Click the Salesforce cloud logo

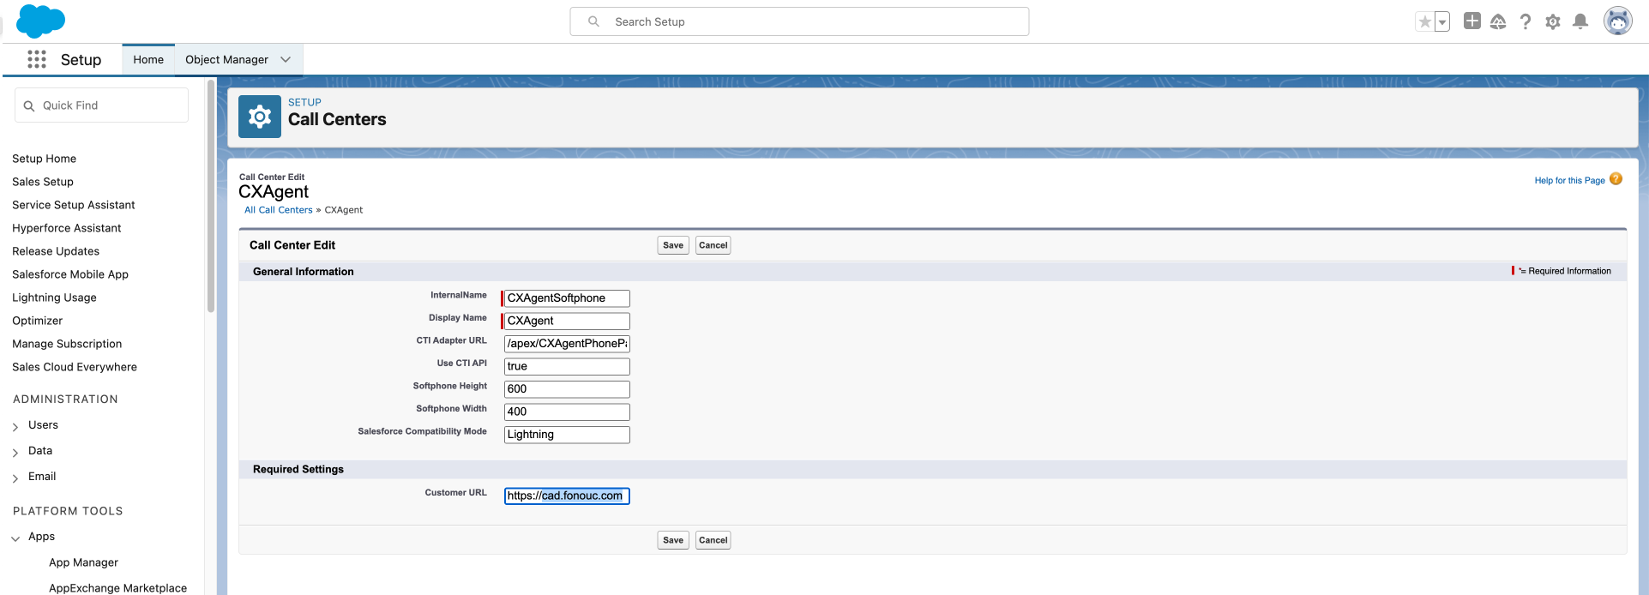pos(40,21)
